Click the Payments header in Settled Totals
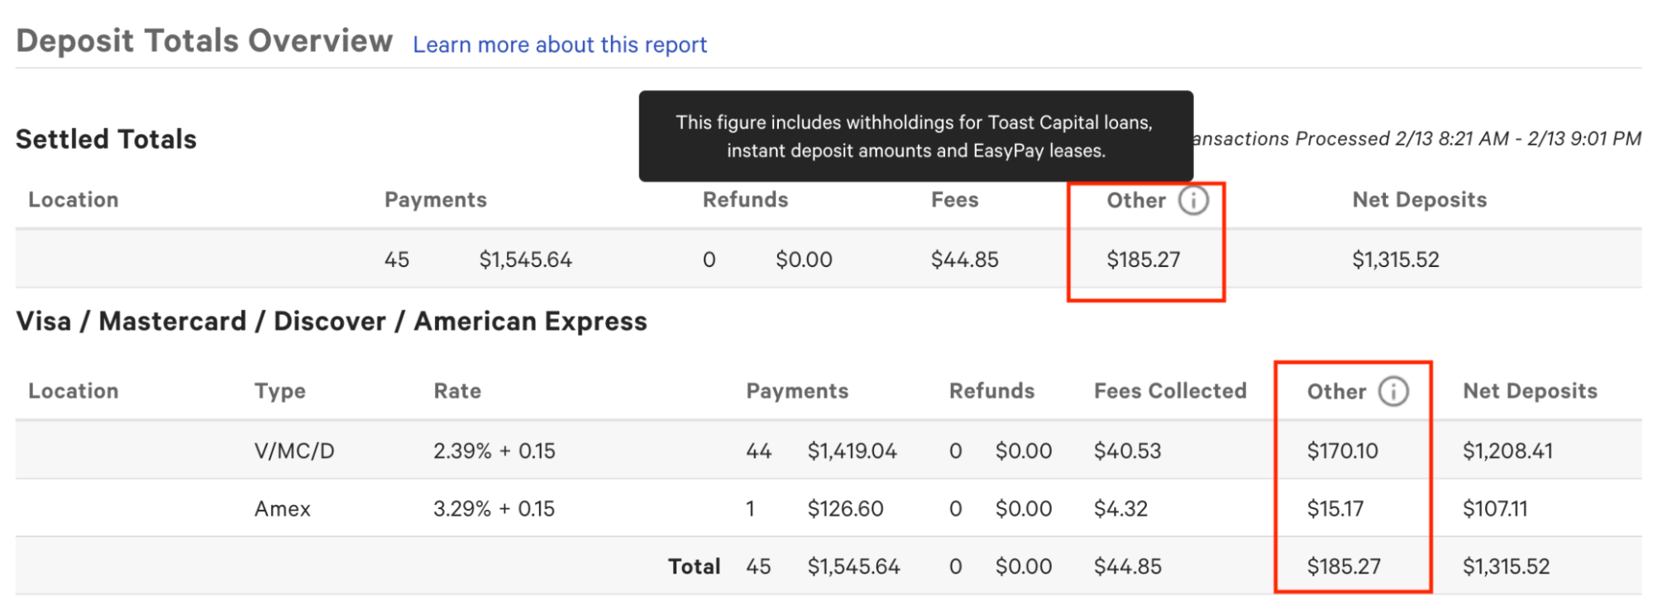 click(x=435, y=199)
